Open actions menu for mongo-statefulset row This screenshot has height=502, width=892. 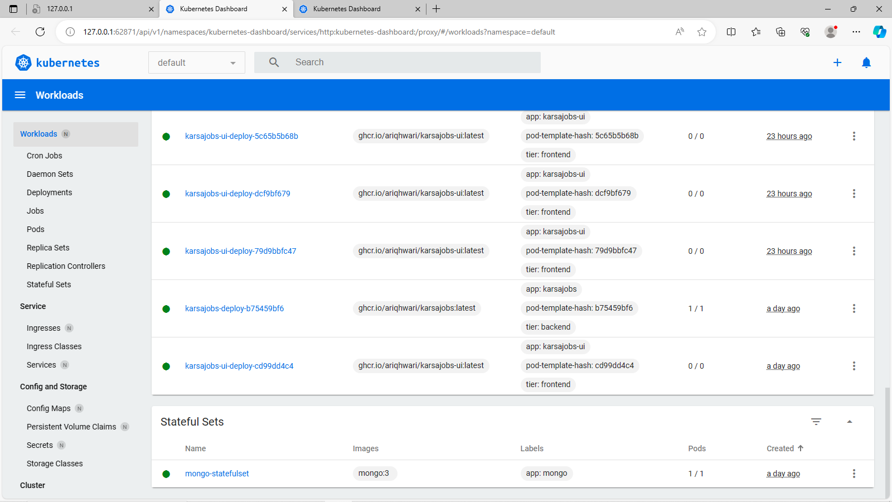[854, 474]
